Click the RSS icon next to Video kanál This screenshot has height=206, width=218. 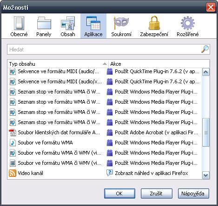tap(13, 173)
